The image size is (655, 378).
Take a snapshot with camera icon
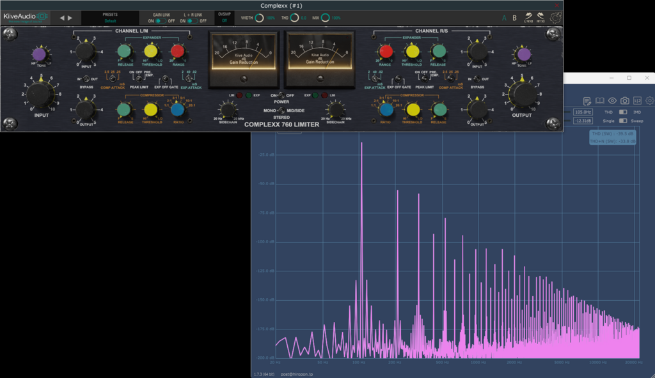624,100
